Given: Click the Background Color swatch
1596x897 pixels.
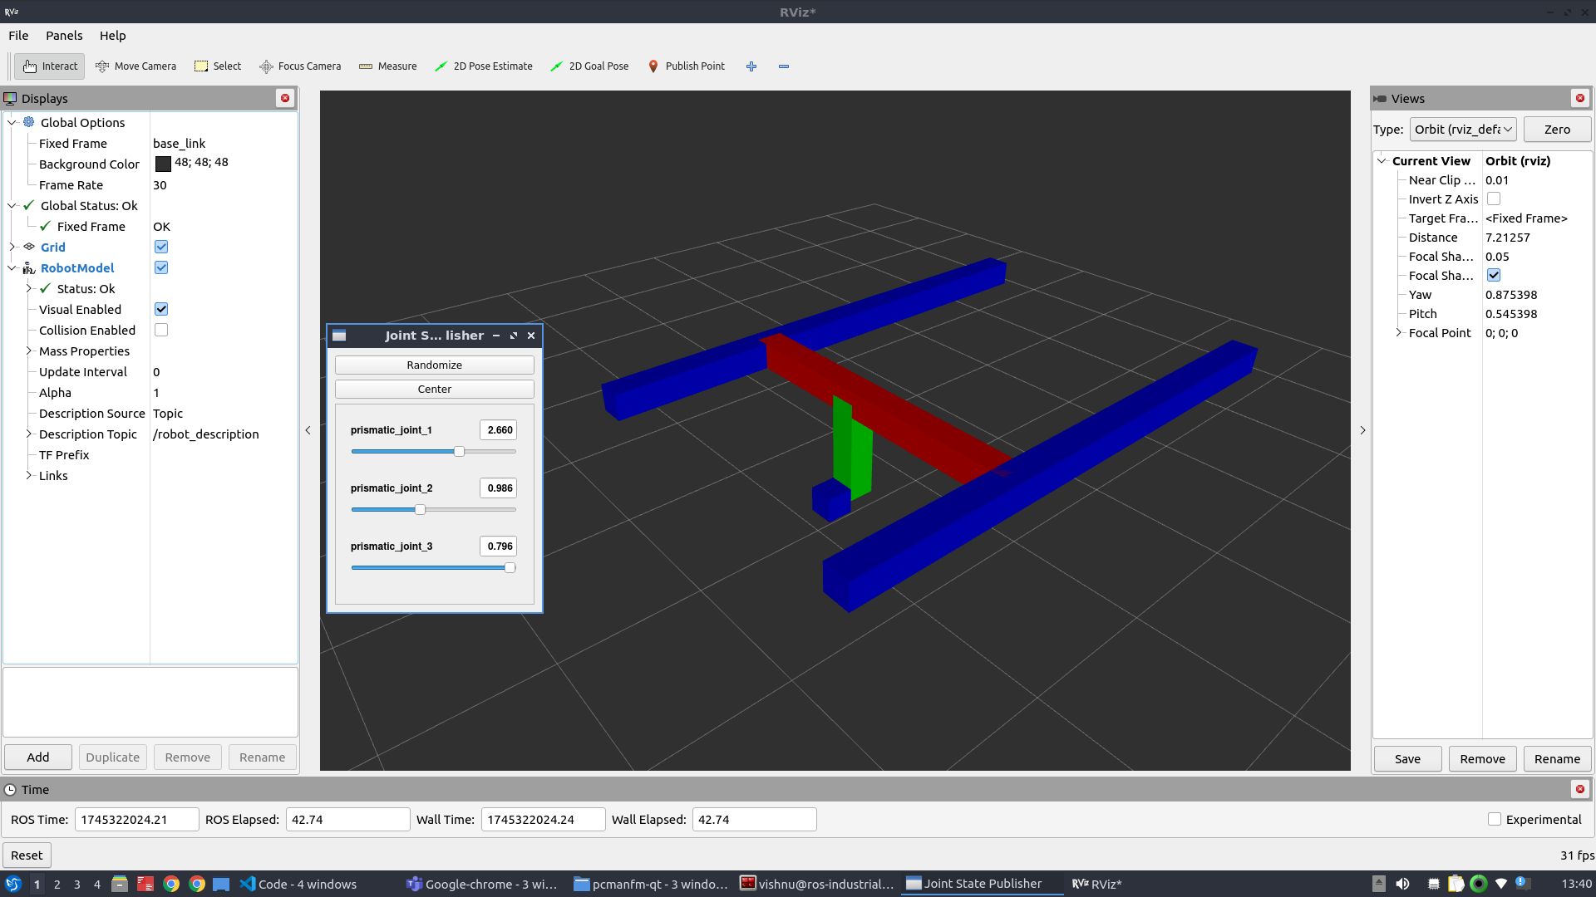Looking at the screenshot, I should [163, 164].
